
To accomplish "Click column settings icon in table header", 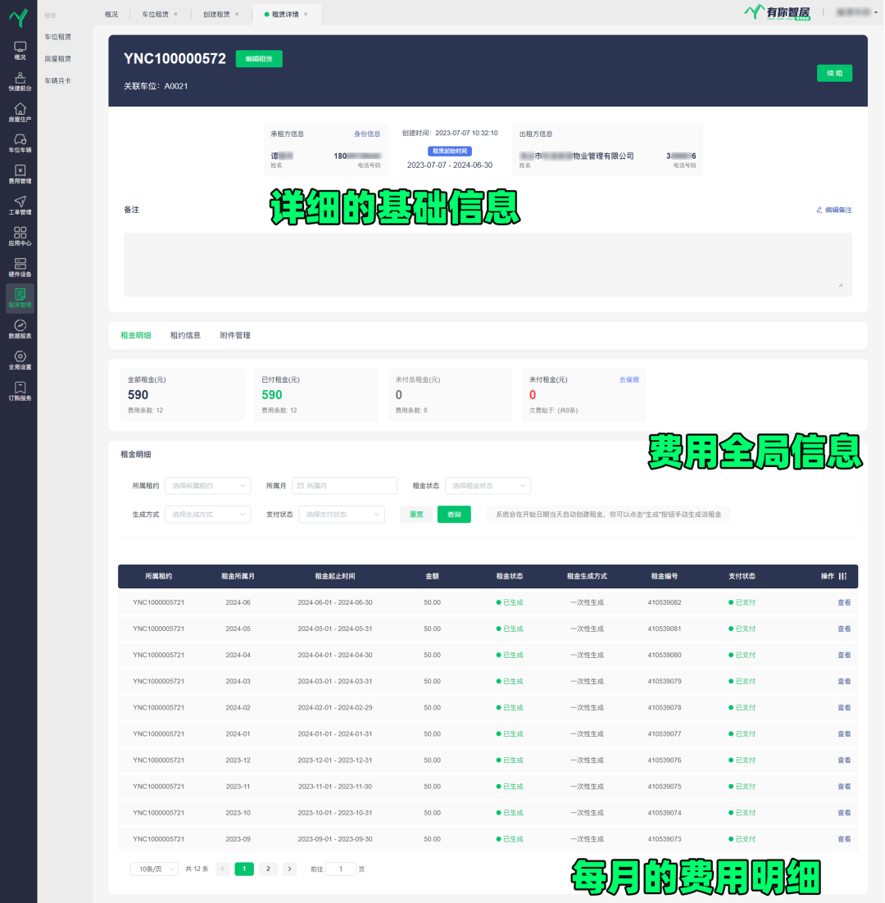I will [x=843, y=576].
